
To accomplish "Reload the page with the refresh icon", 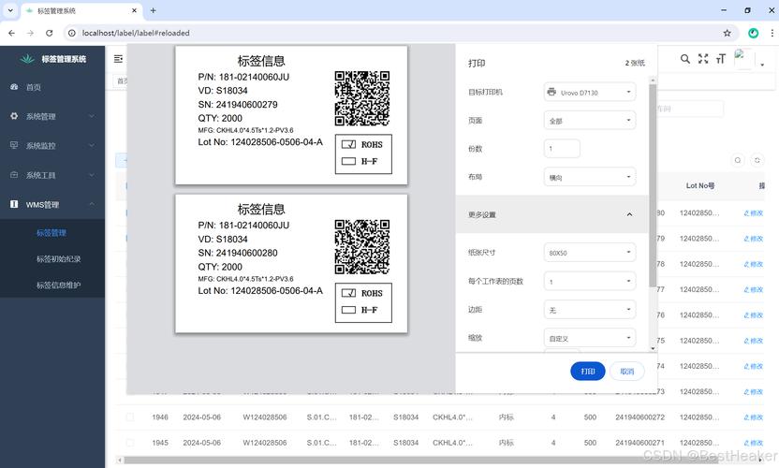I will pos(50,33).
